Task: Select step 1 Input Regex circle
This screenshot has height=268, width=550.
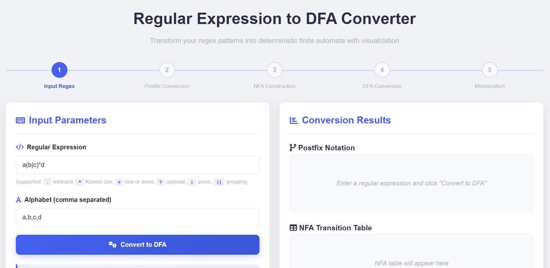Action: point(59,70)
